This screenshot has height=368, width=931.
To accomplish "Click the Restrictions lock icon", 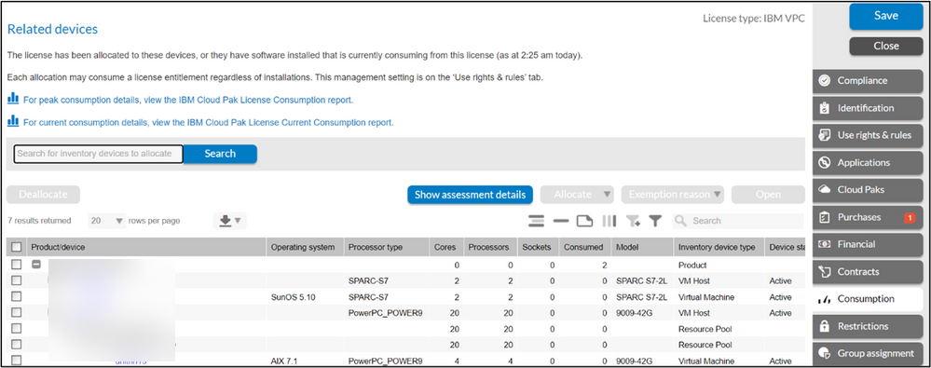I will pos(824,326).
